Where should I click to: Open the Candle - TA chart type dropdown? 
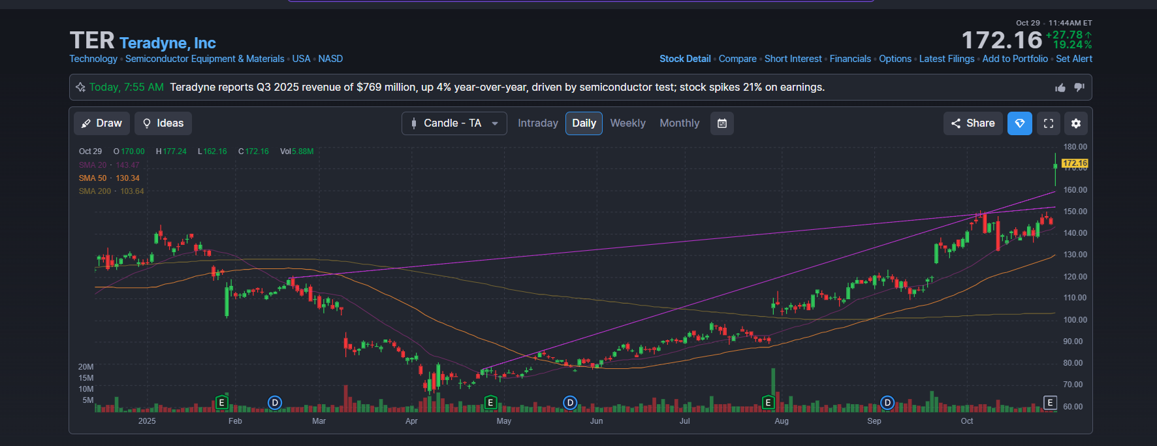(x=454, y=123)
